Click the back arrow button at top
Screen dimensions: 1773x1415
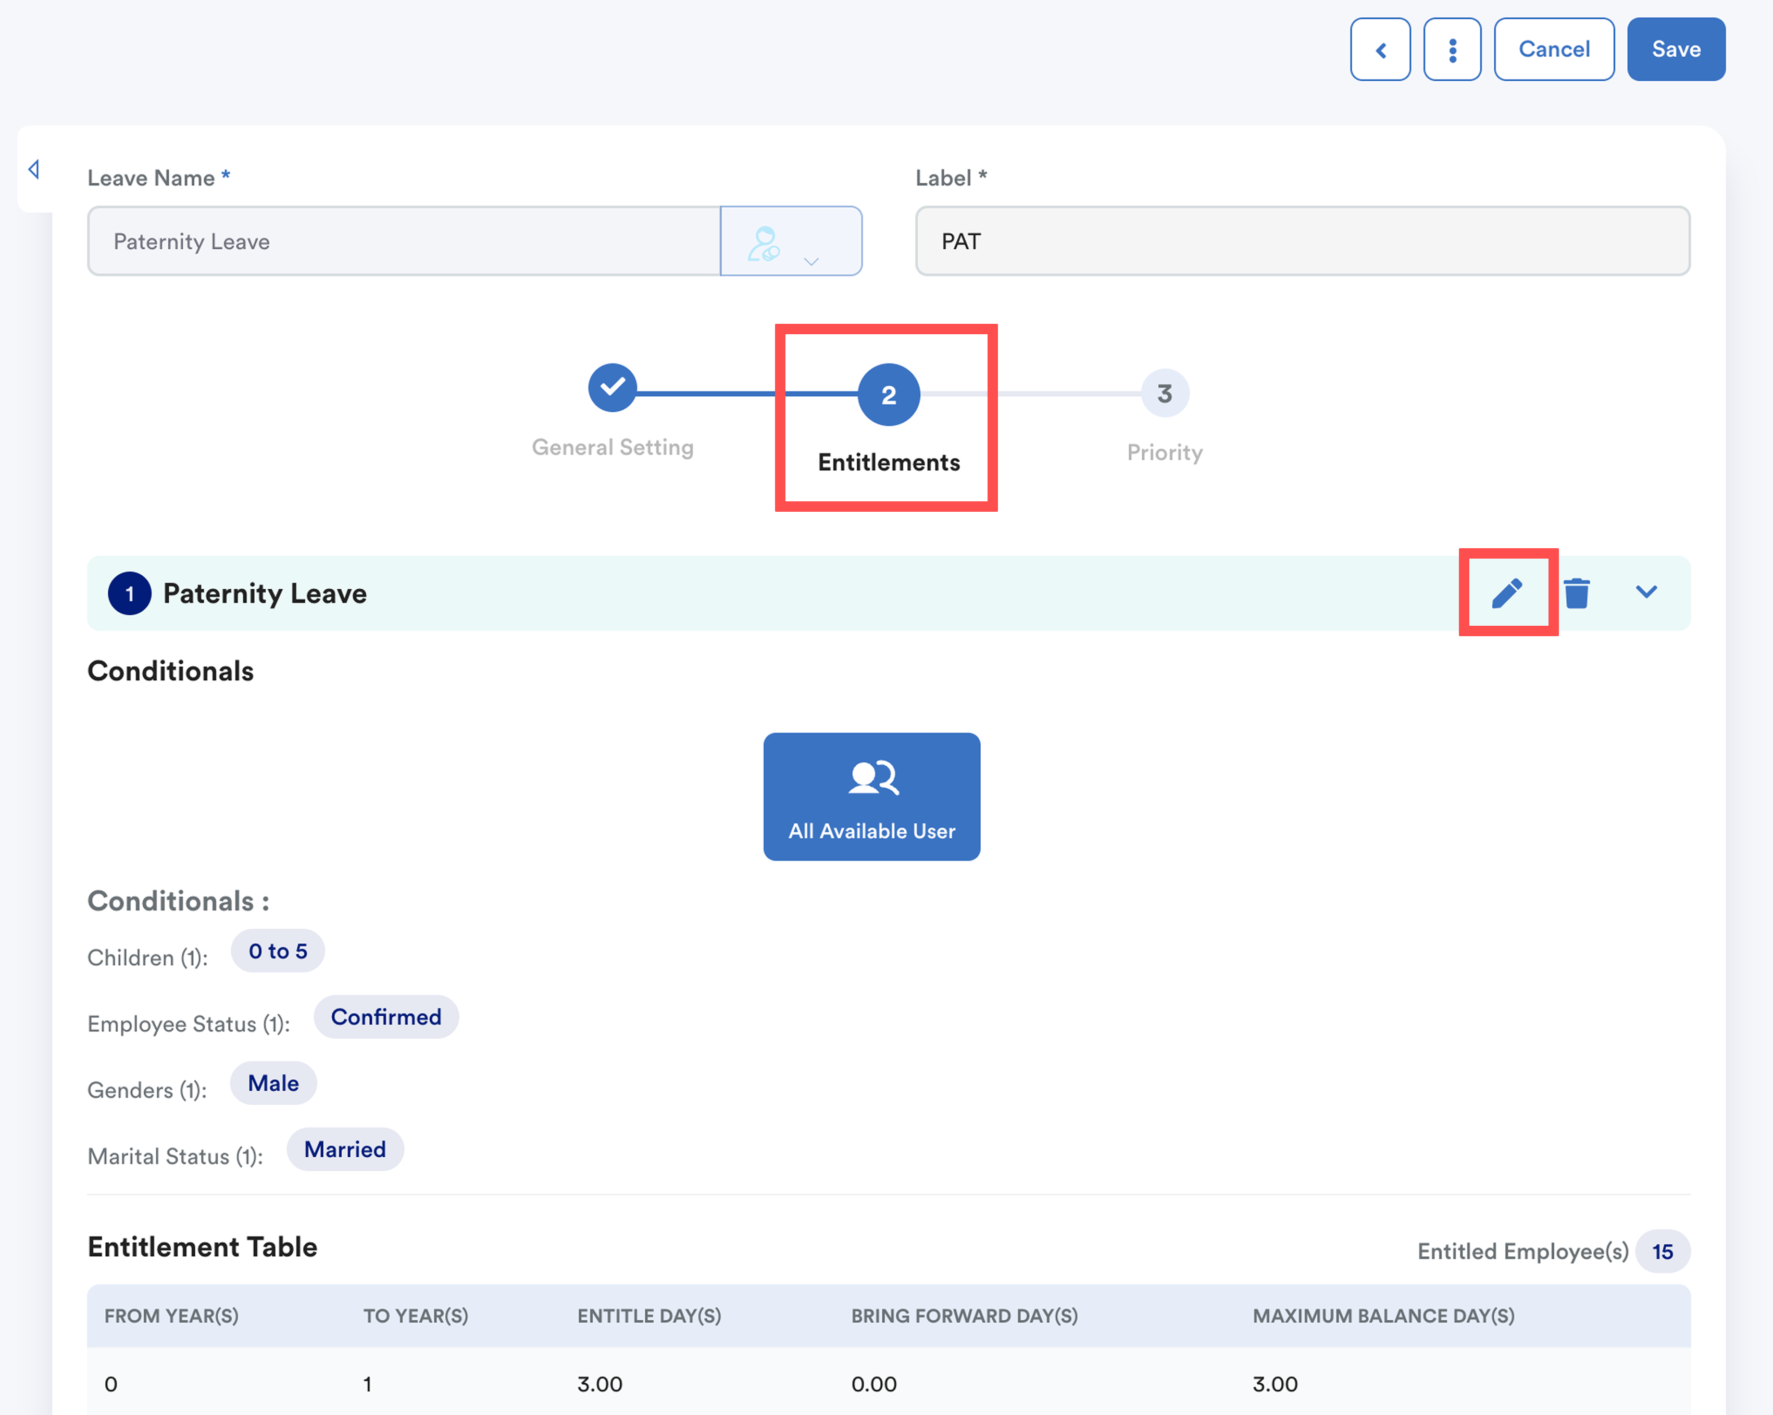point(1380,50)
